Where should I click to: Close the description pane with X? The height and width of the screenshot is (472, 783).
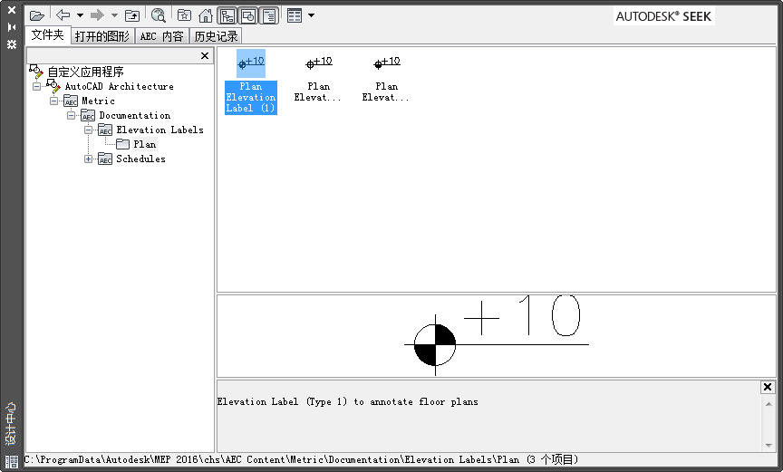pyautogui.click(x=768, y=387)
